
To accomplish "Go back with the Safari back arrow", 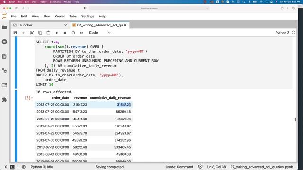I will click(x=23, y=8).
